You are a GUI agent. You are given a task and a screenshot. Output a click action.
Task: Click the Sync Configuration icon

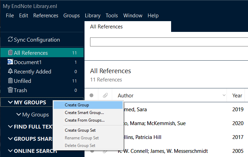10,40
